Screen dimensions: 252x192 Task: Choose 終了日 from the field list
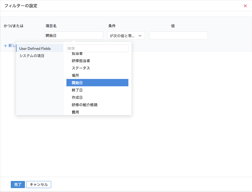pyautogui.click(x=77, y=90)
